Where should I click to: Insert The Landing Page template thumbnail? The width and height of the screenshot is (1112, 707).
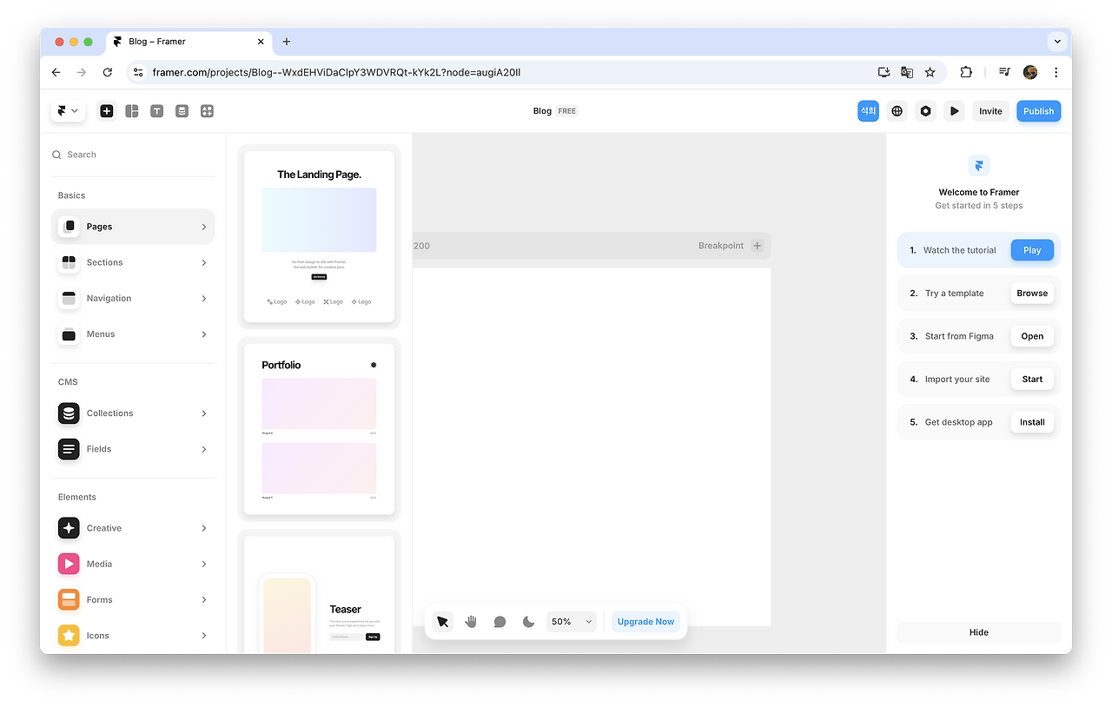click(319, 236)
